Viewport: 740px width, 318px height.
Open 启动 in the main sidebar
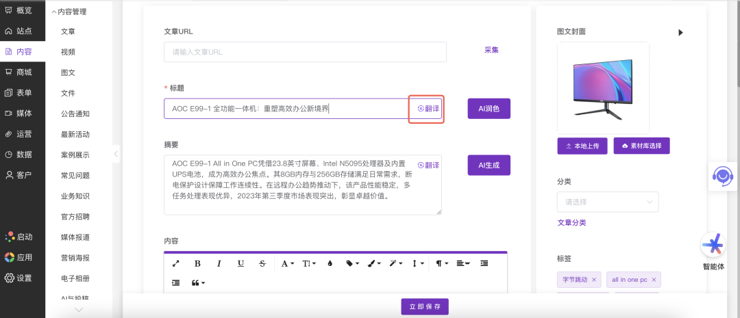19,237
